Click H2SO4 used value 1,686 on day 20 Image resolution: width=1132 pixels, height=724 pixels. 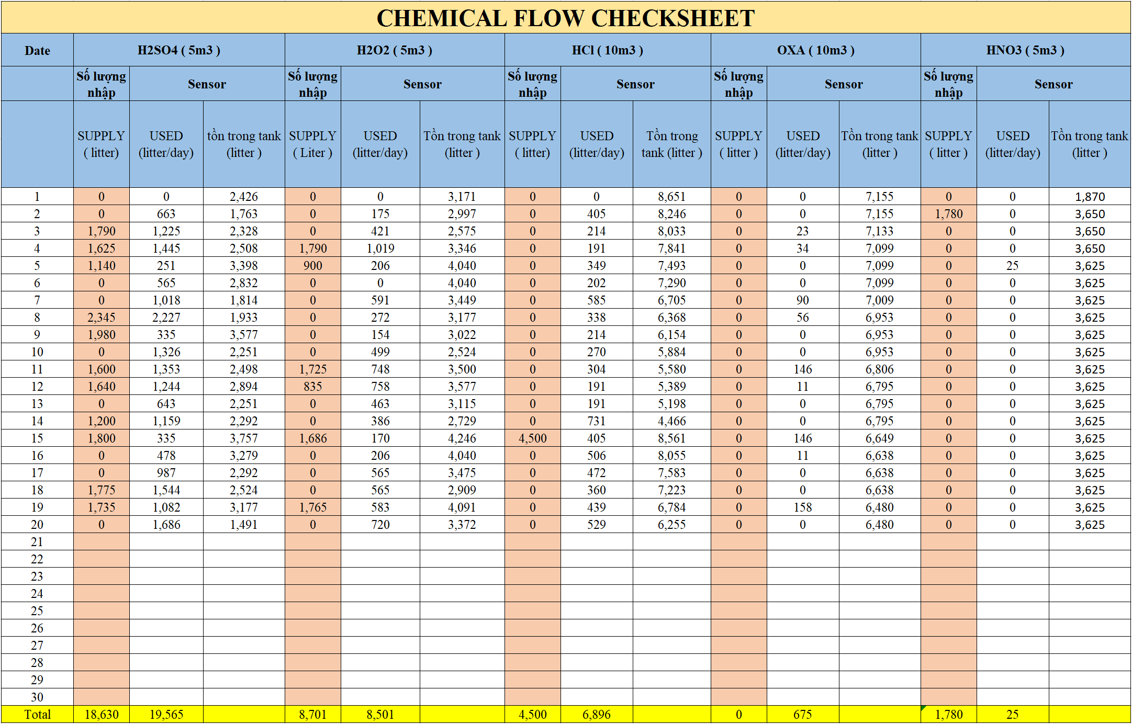coord(166,525)
